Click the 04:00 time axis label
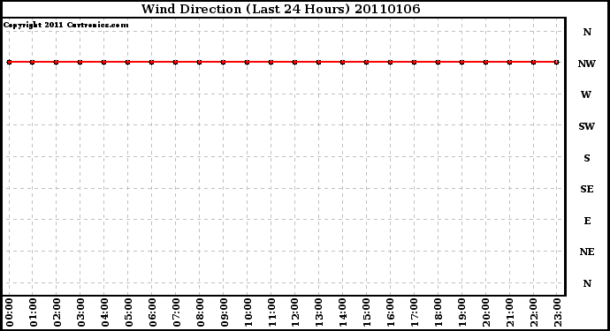 [104, 312]
